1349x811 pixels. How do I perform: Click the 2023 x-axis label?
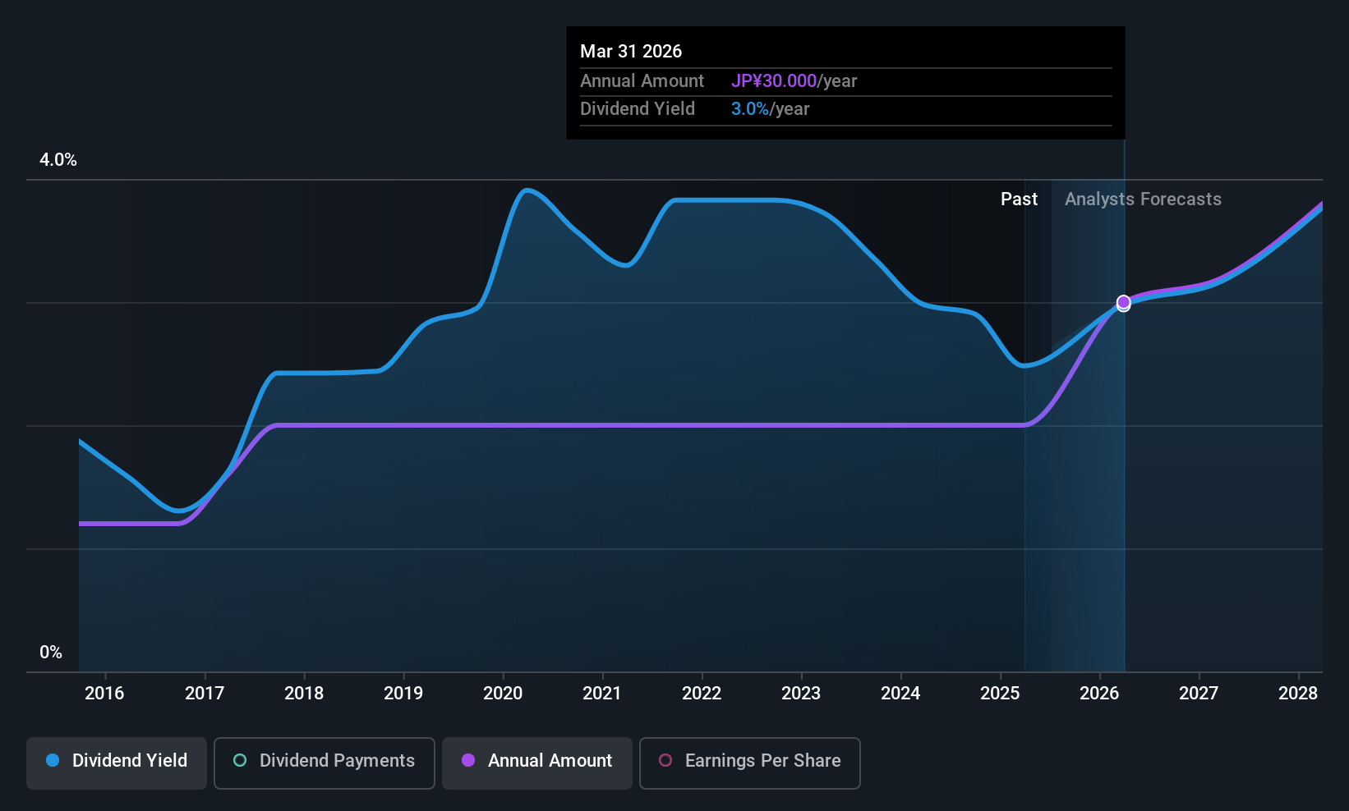pyautogui.click(x=801, y=693)
